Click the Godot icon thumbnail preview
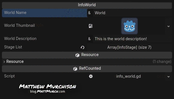Viewport: 174px width, 99px height. 129,26
